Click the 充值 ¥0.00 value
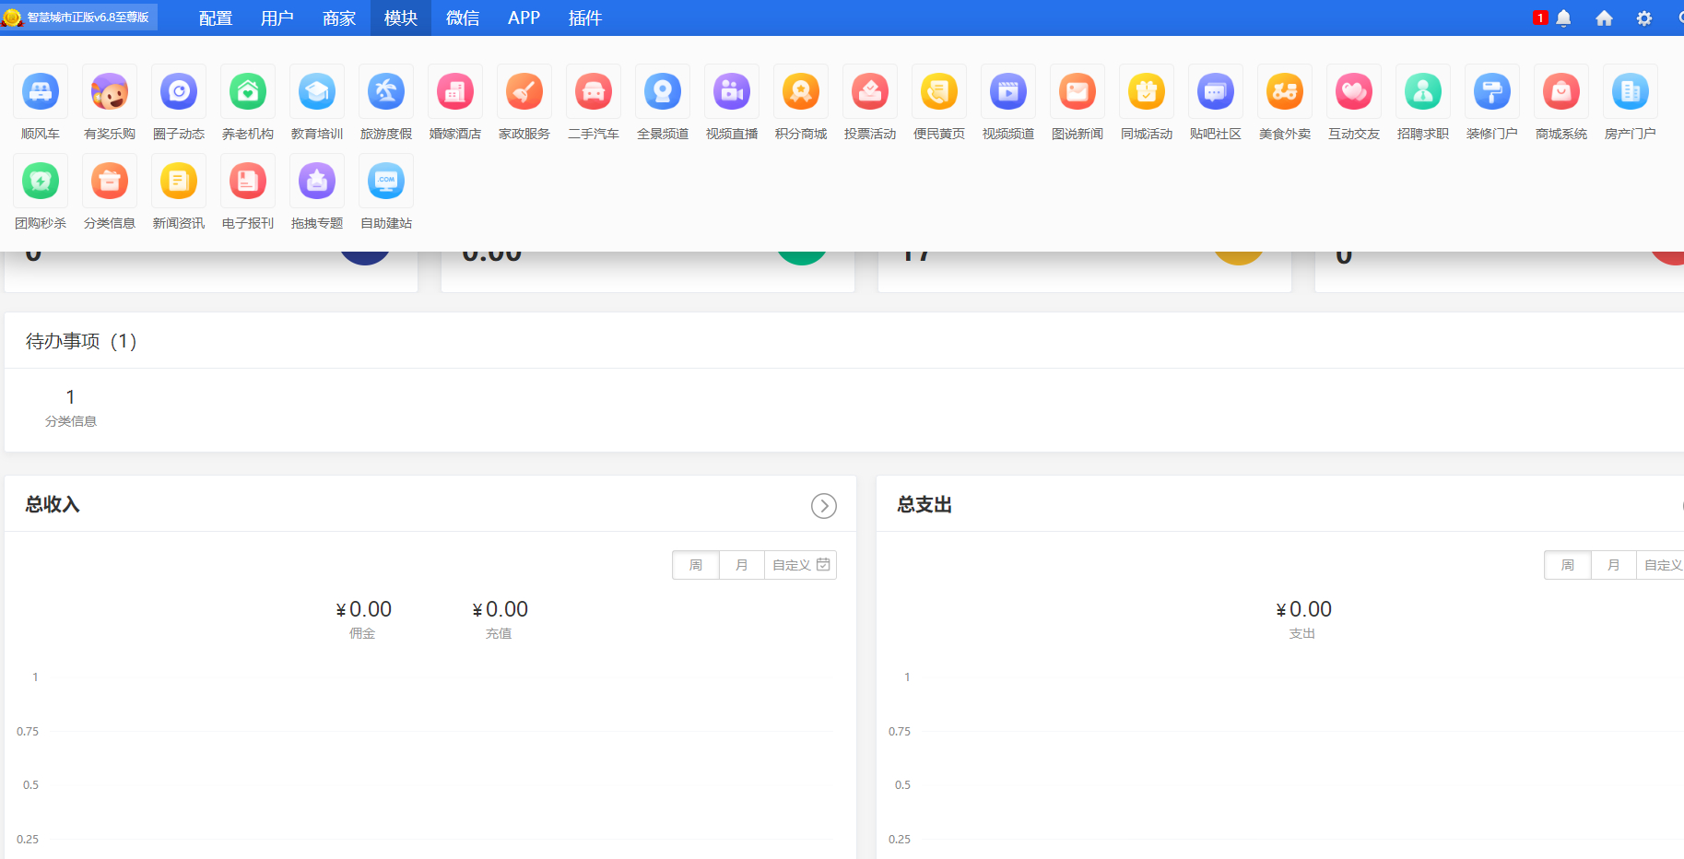The image size is (1684, 859). (x=500, y=609)
